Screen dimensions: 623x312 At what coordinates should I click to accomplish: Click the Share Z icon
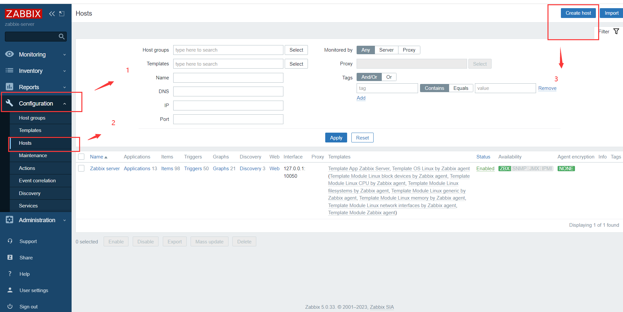click(10, 257)
